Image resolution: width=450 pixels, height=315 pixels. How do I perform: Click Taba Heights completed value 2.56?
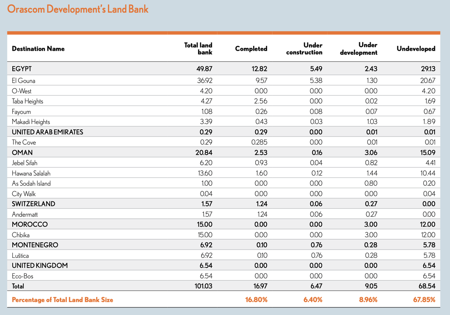click(x=261, y=101)
